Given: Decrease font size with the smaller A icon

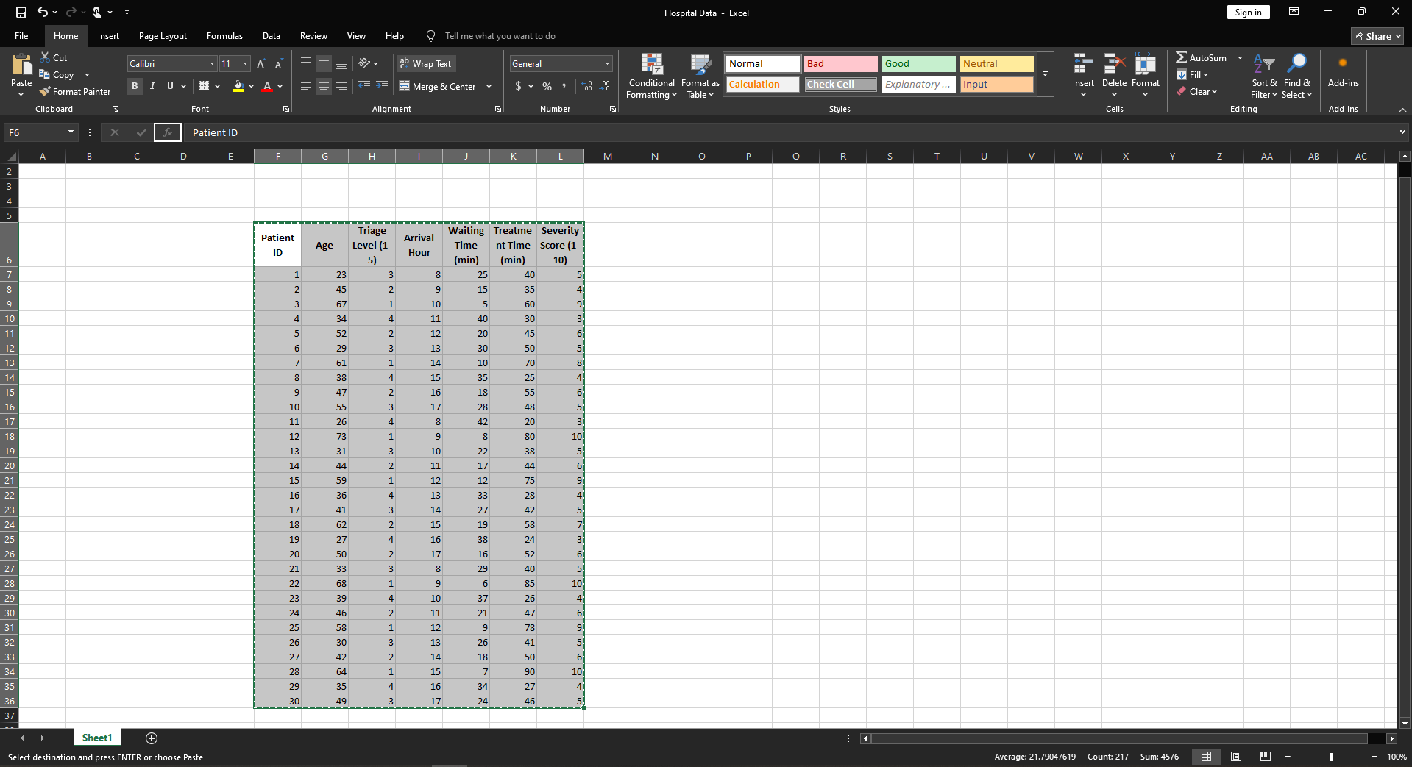Looking at the screenshot, I should (x=279, y=64).
